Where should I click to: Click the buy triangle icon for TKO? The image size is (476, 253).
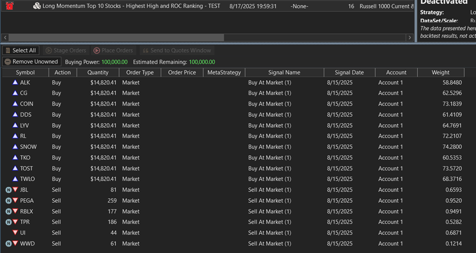pos(15,157)
